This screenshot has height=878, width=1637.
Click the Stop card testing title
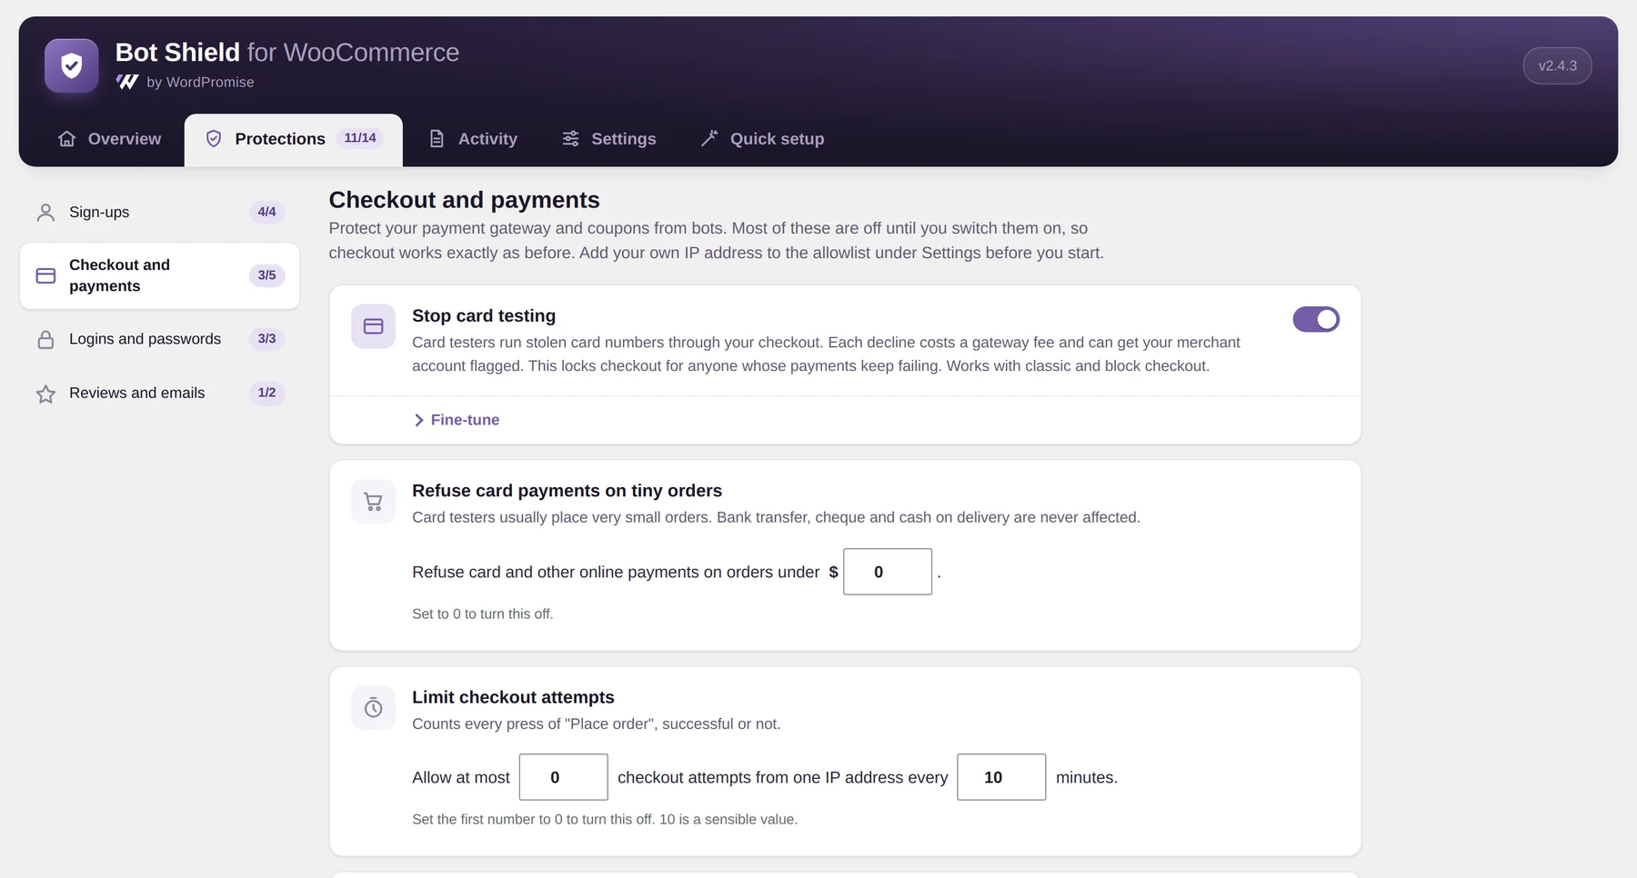484,315
